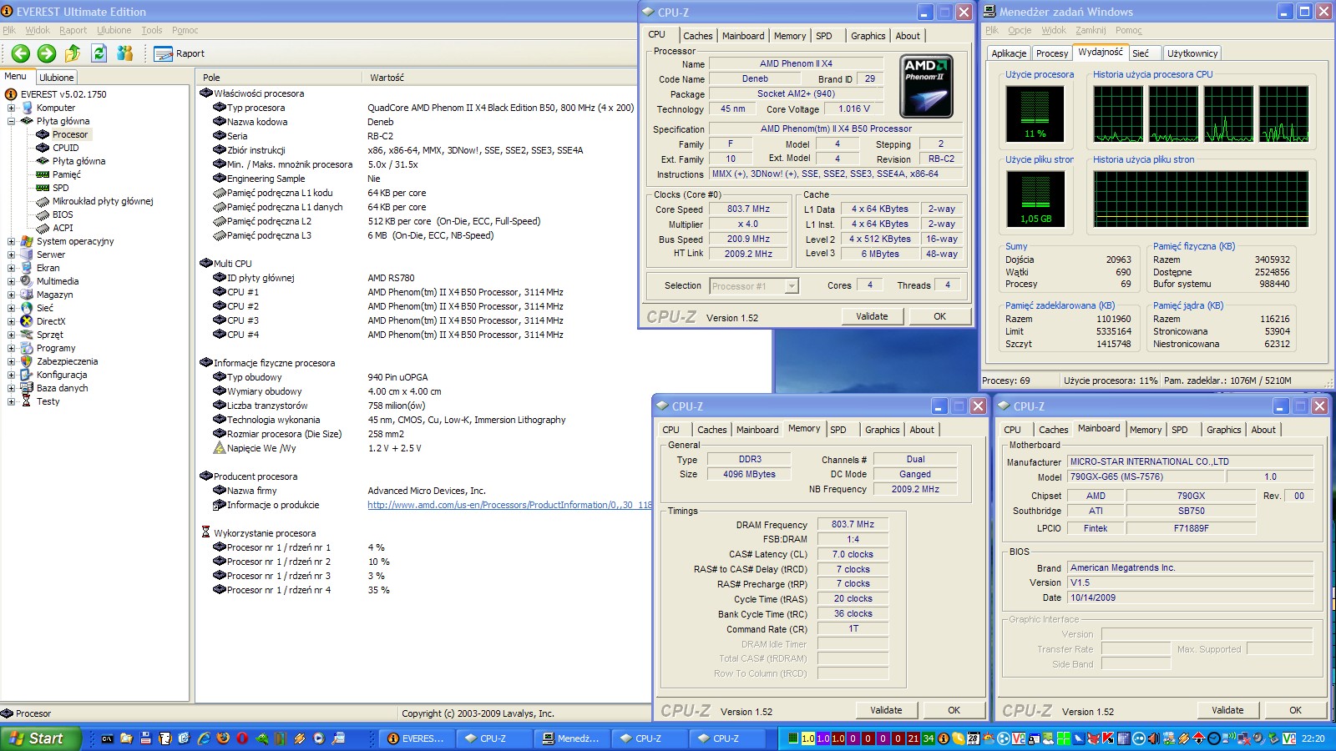Open the Raport menu in EVEREST menu bar
This screenshot has height=751, width=1336.
point(73,30)
